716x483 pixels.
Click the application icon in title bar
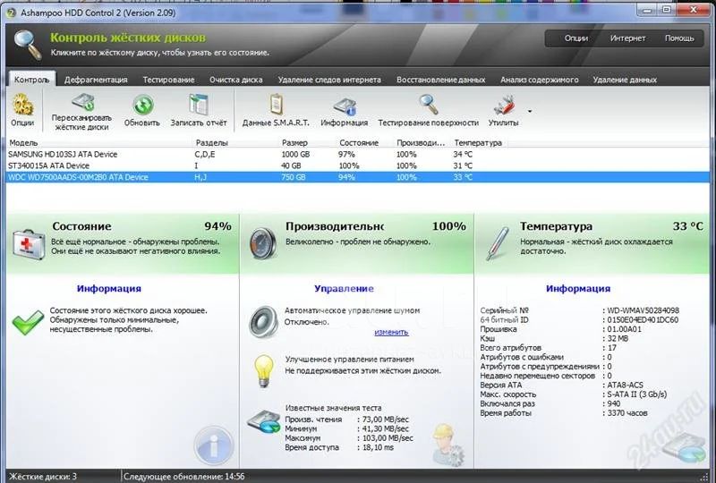(x=11, y=13)
